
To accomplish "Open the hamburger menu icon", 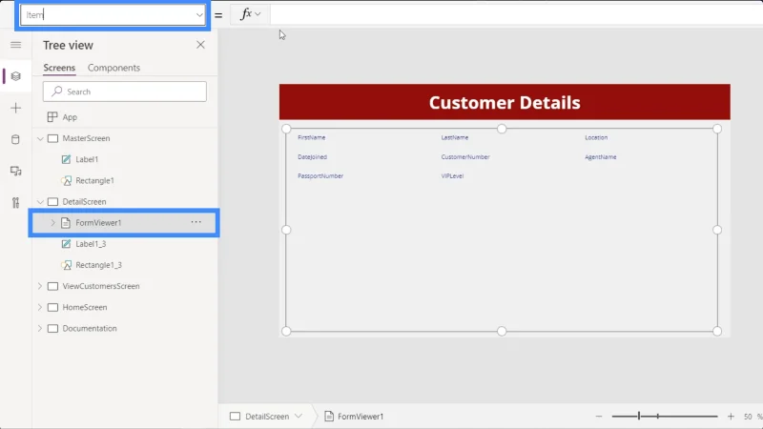I will pyautogui.click(x=15, y=45).
